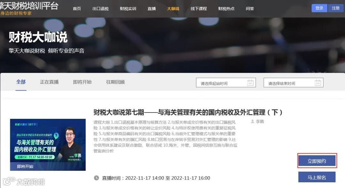Screen dimensions: 345x188
Task: Open the 即将开始 tab
Action: pyautogui.click(x=82, y=82)
